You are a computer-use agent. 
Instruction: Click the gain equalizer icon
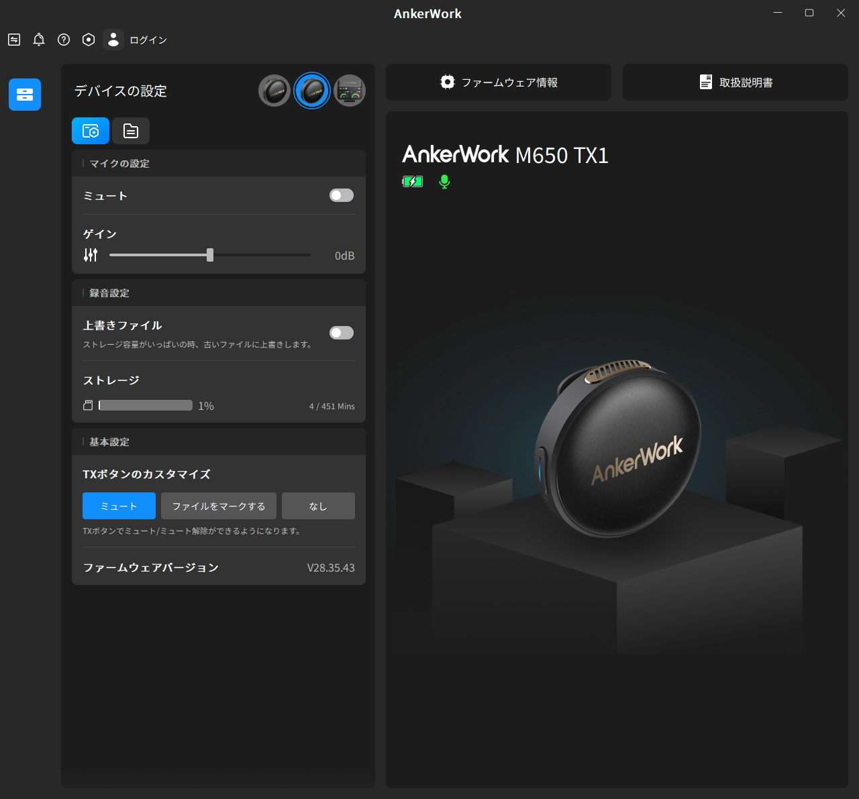point(91,255)
